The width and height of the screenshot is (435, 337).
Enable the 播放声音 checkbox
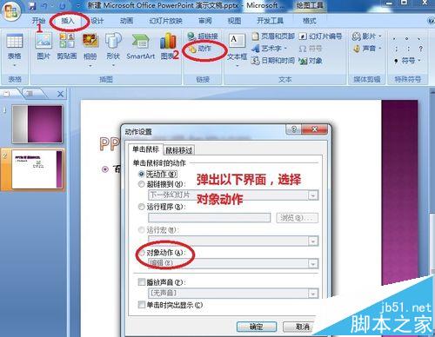click(x=142, y=281)
